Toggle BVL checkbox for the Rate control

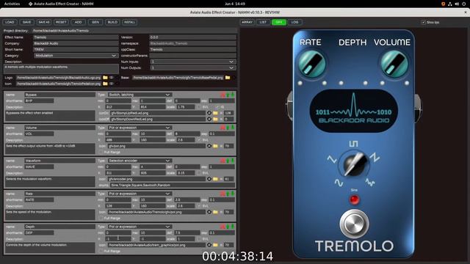click(x=199, y=206)
